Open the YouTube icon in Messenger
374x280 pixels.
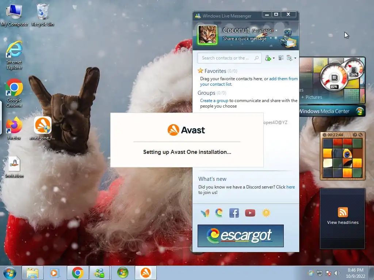tap(250, 213)
